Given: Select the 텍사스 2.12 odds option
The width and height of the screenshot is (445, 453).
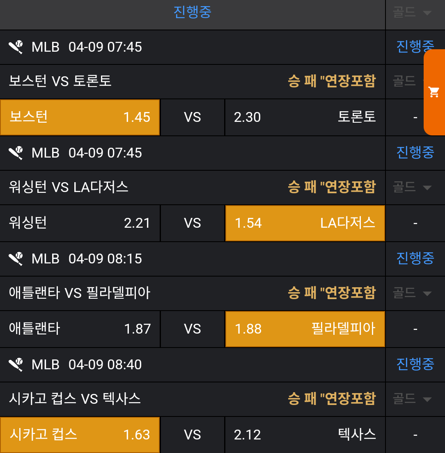Looking at the screenshot, I should click(x=305, y=435).
